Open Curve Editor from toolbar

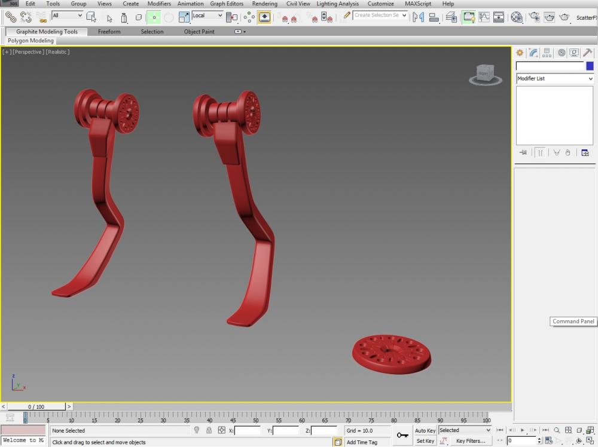click(484, 17)
